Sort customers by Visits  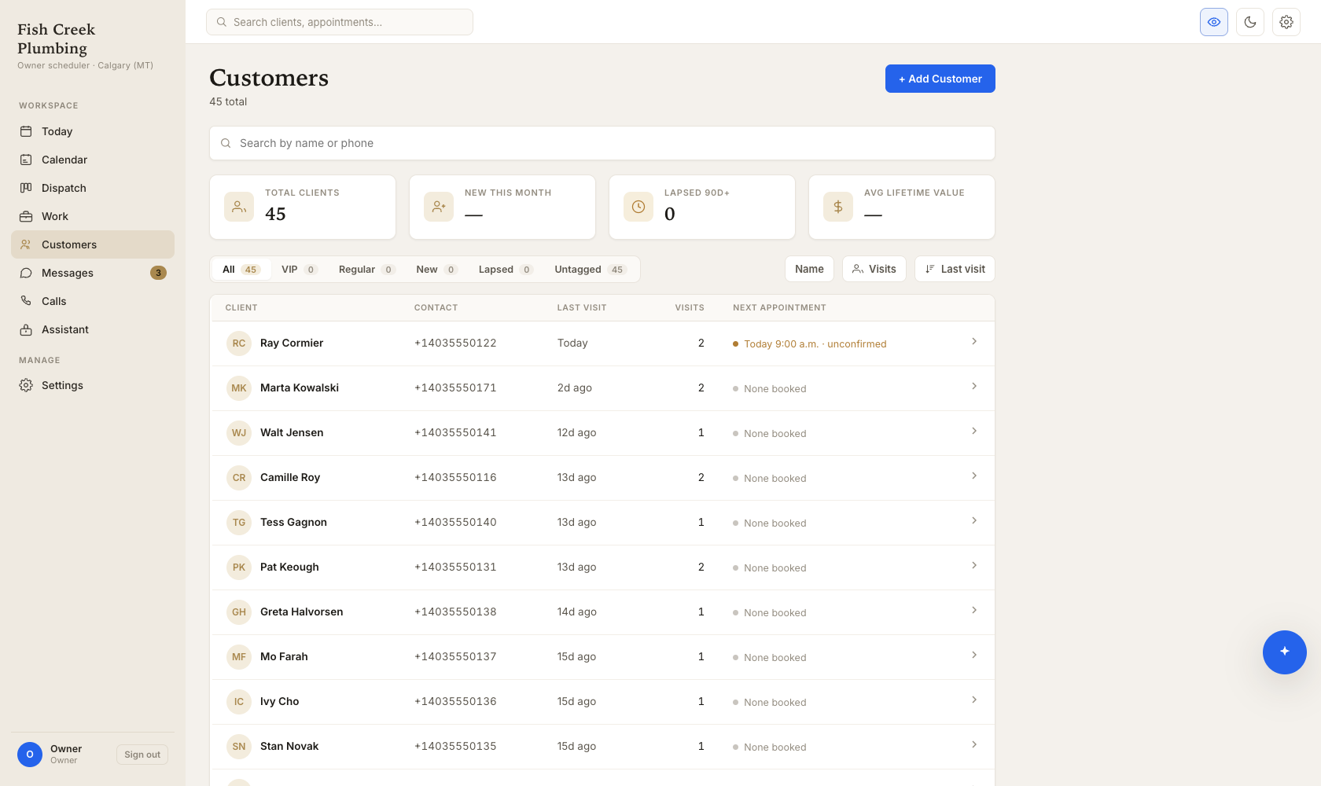pyautogui.click(x=874, y=269)
